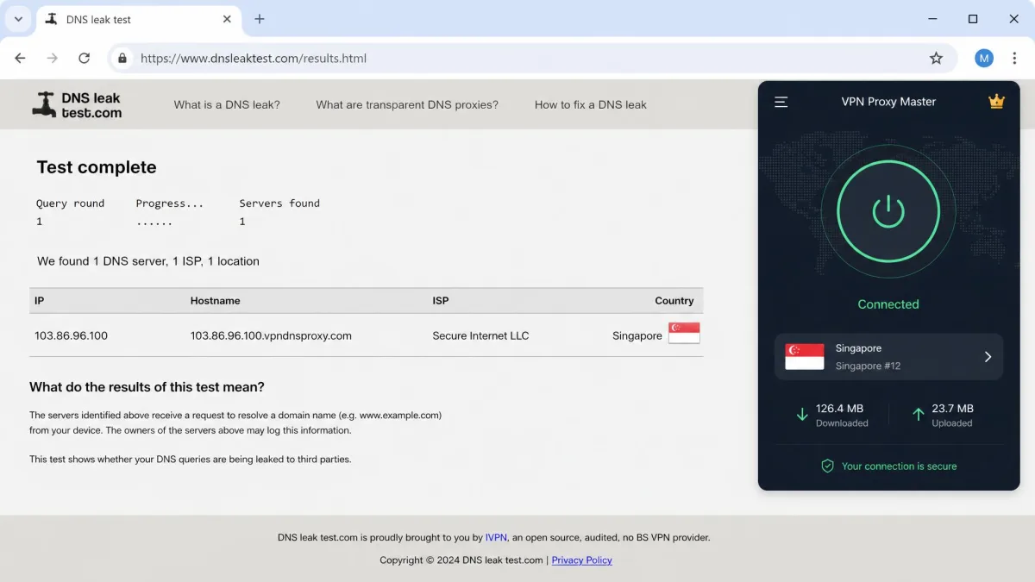Open a new tab with plus button
1035x582 pixels.
click(x=260, y=19)
